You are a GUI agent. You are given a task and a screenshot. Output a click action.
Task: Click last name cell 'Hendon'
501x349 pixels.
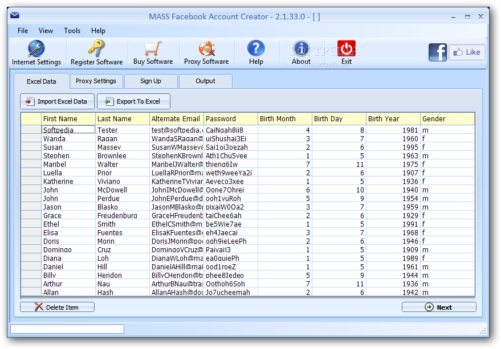point(123,275)
